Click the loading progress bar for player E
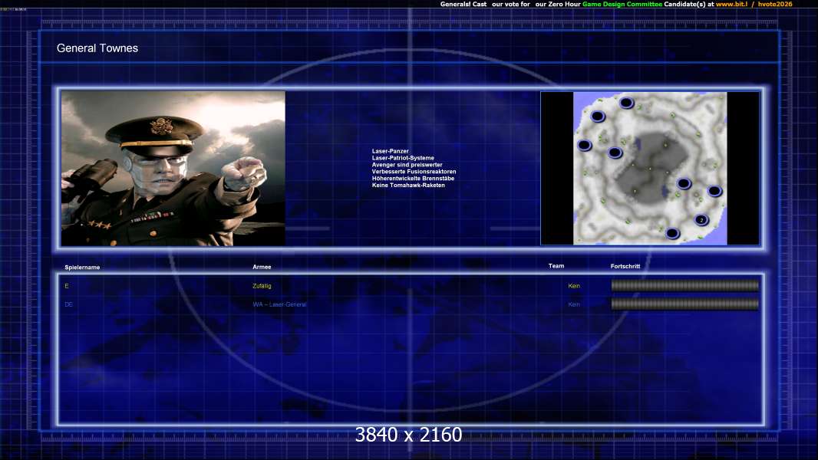The image size is (818, 460). (685, 285)
